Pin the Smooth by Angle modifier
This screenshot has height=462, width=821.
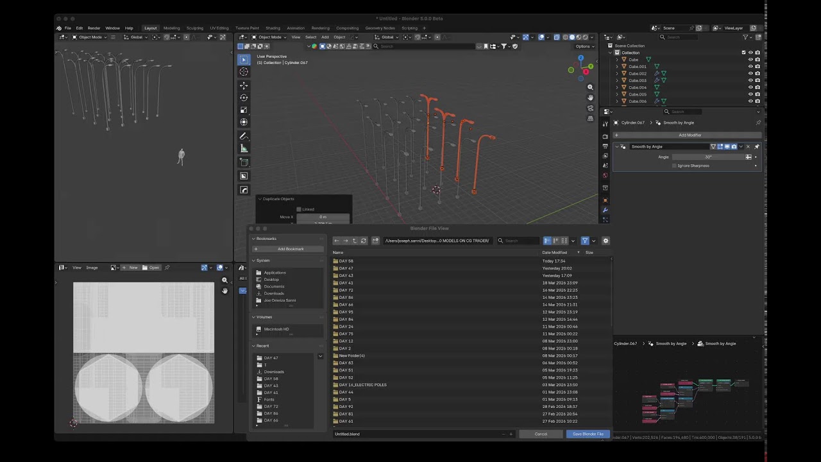[x=757, y=146]
